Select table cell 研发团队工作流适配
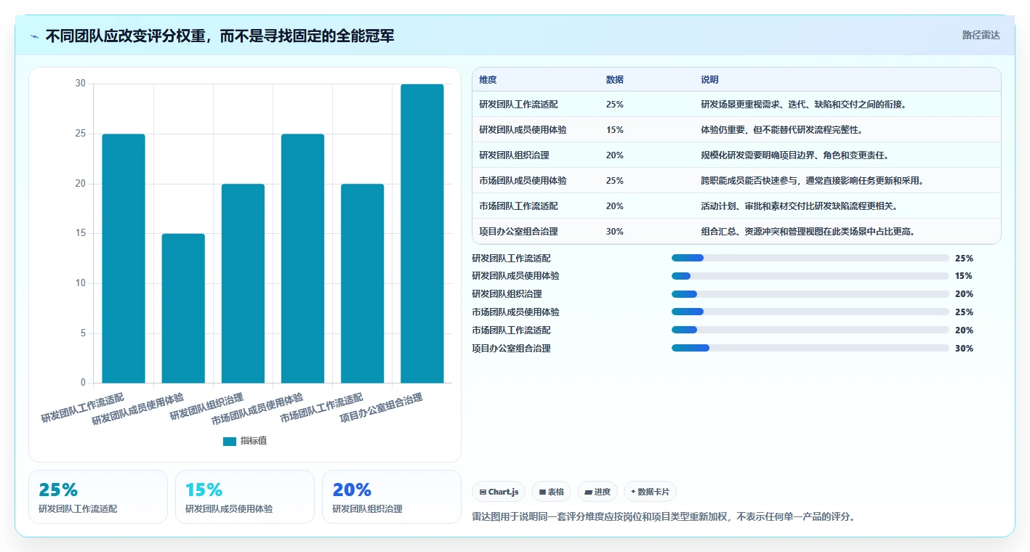The width and height of the screenshot is (1030, 552). click(x=518, y=105)
